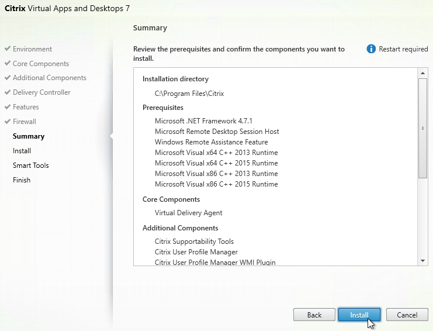Open the Environment wizard step
The image size is (433, 331).
tap(32, 49)
